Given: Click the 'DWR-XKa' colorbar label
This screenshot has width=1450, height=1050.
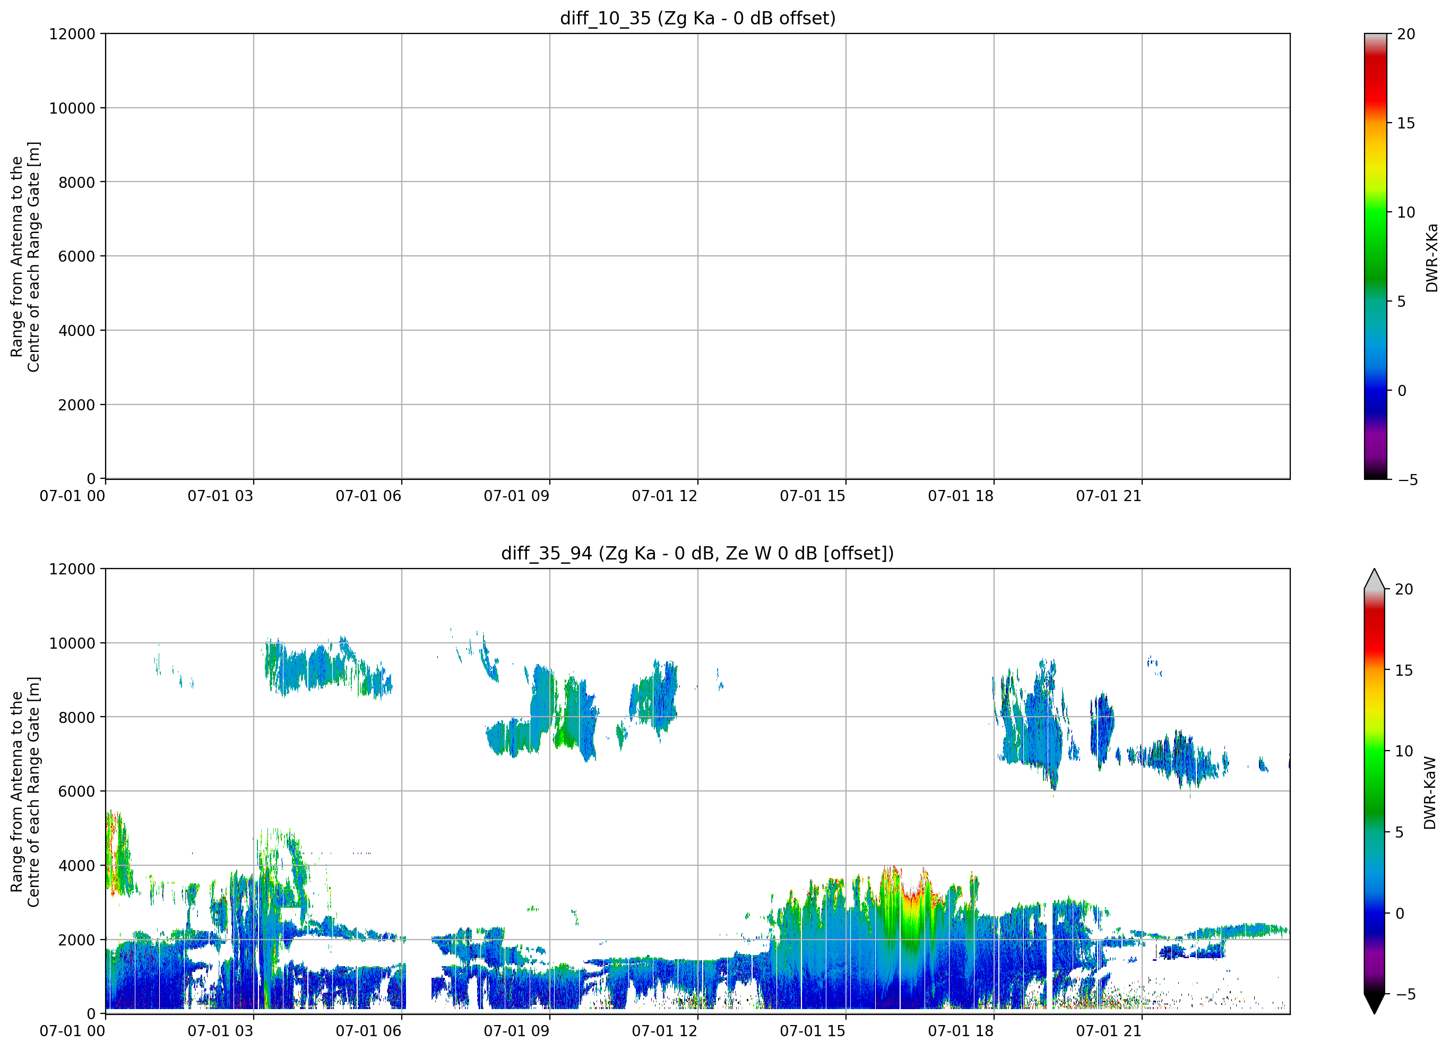Looking at the screenshot, I should 1431,257.
